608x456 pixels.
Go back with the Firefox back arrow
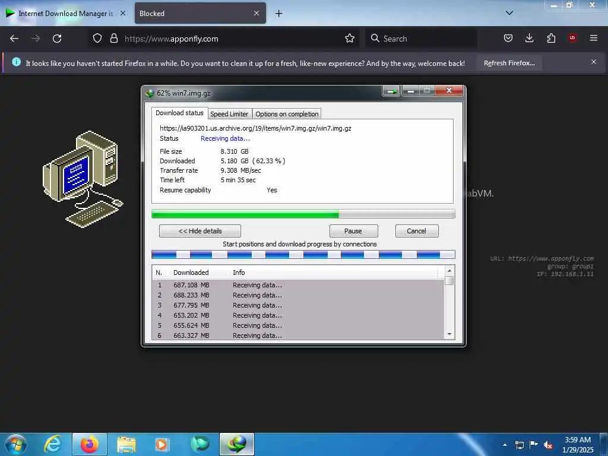coord(14,39)
